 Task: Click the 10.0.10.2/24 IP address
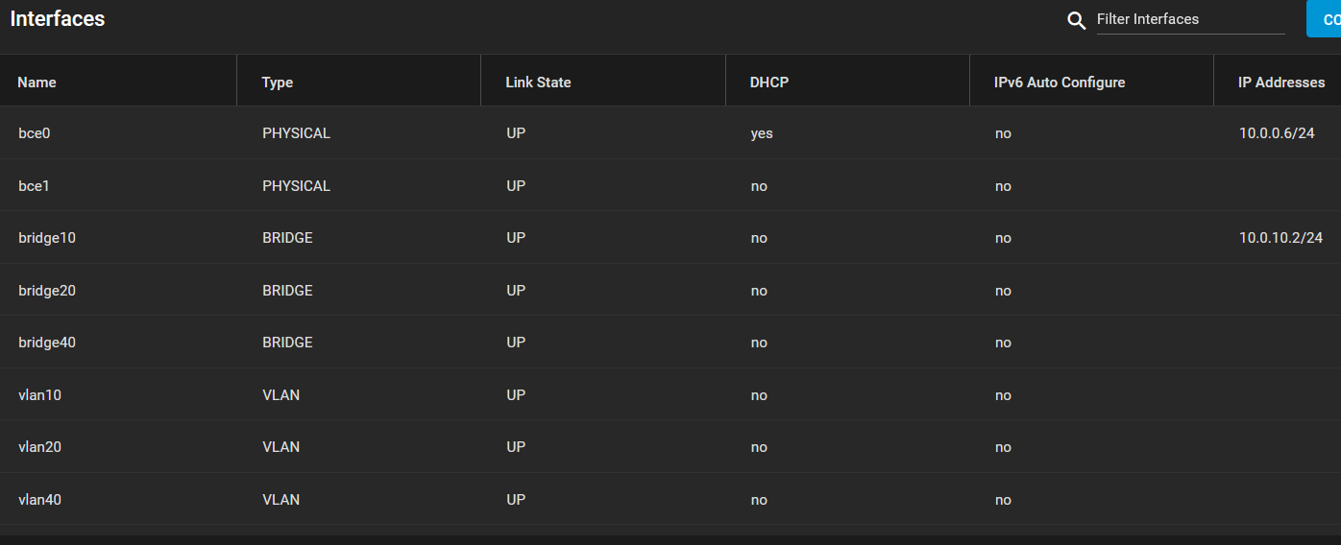(1280, 238)
